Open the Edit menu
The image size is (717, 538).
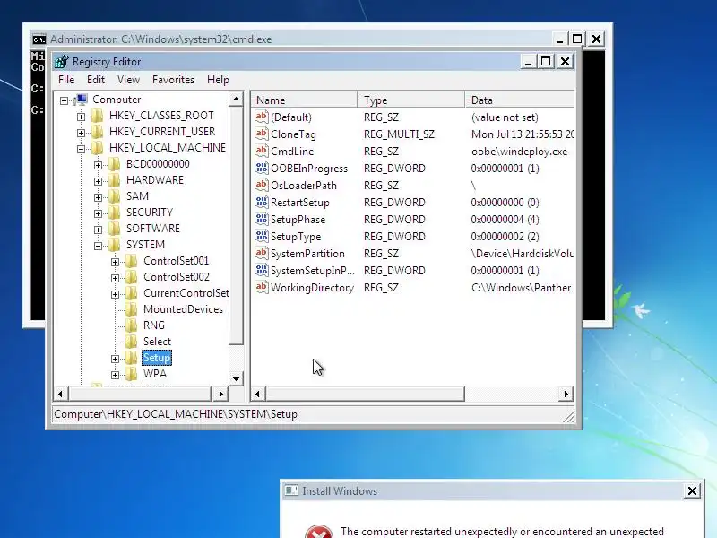[96, 80]
